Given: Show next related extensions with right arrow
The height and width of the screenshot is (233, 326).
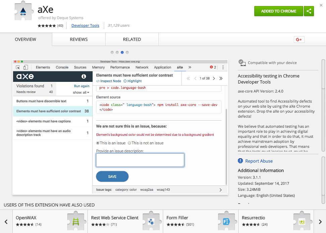Looking at the screenshot, I should click(x=320, y=222).
